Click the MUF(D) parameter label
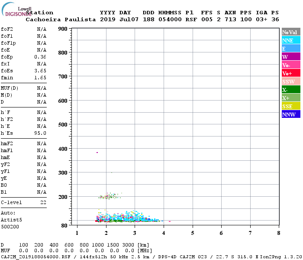This screenshot has width=303, height=260. 10,88
